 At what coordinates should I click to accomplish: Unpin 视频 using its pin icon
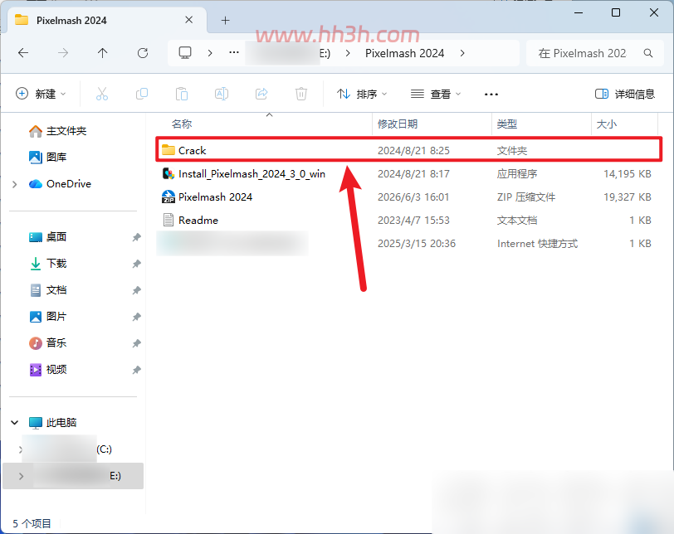136,370
